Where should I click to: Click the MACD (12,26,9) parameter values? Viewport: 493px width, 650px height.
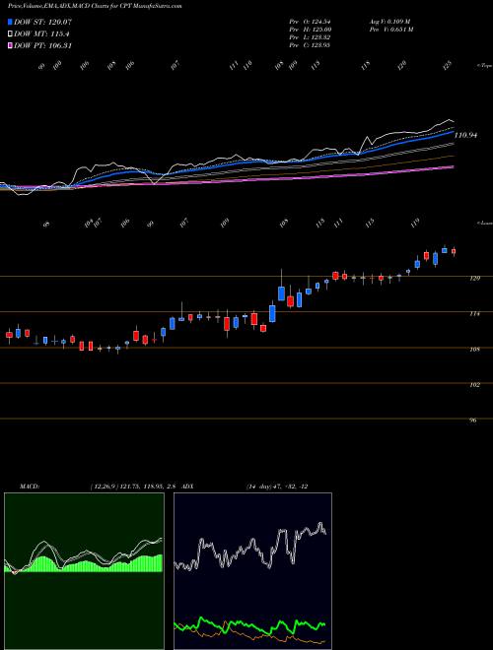pos(135,487)
